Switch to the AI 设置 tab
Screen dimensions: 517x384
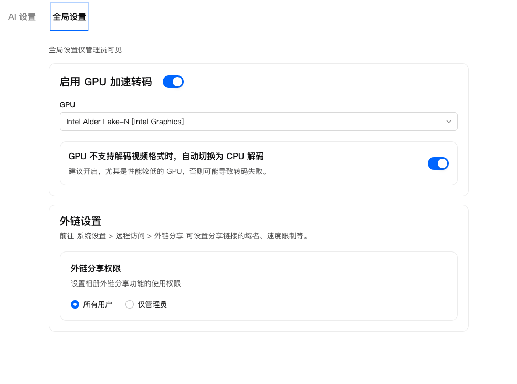[21, 16]
